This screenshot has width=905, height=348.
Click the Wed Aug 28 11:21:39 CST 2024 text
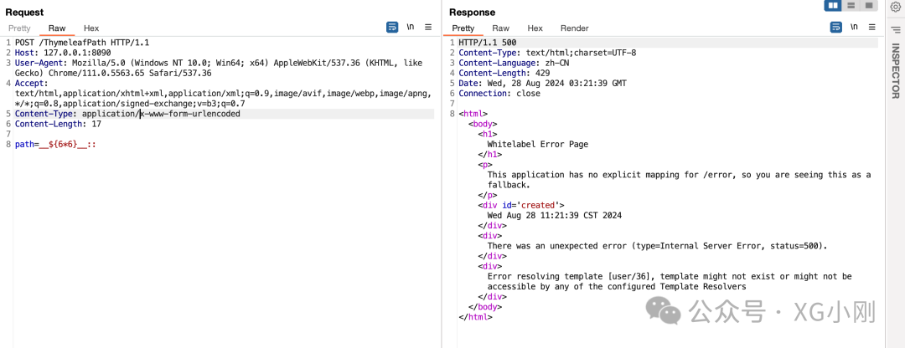(555, 216)
